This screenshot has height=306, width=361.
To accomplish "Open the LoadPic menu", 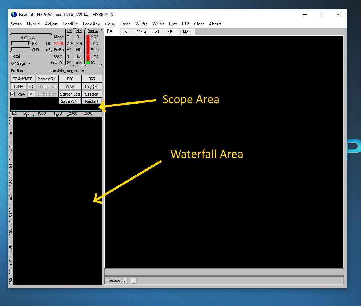I will 70,24.
